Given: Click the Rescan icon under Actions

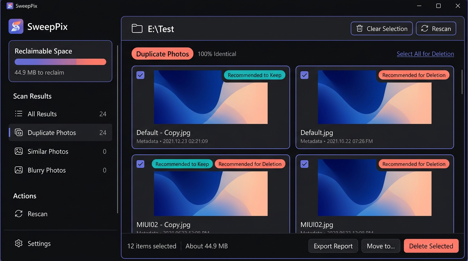Looking at the screenshot, I should (x=19, y=214).
